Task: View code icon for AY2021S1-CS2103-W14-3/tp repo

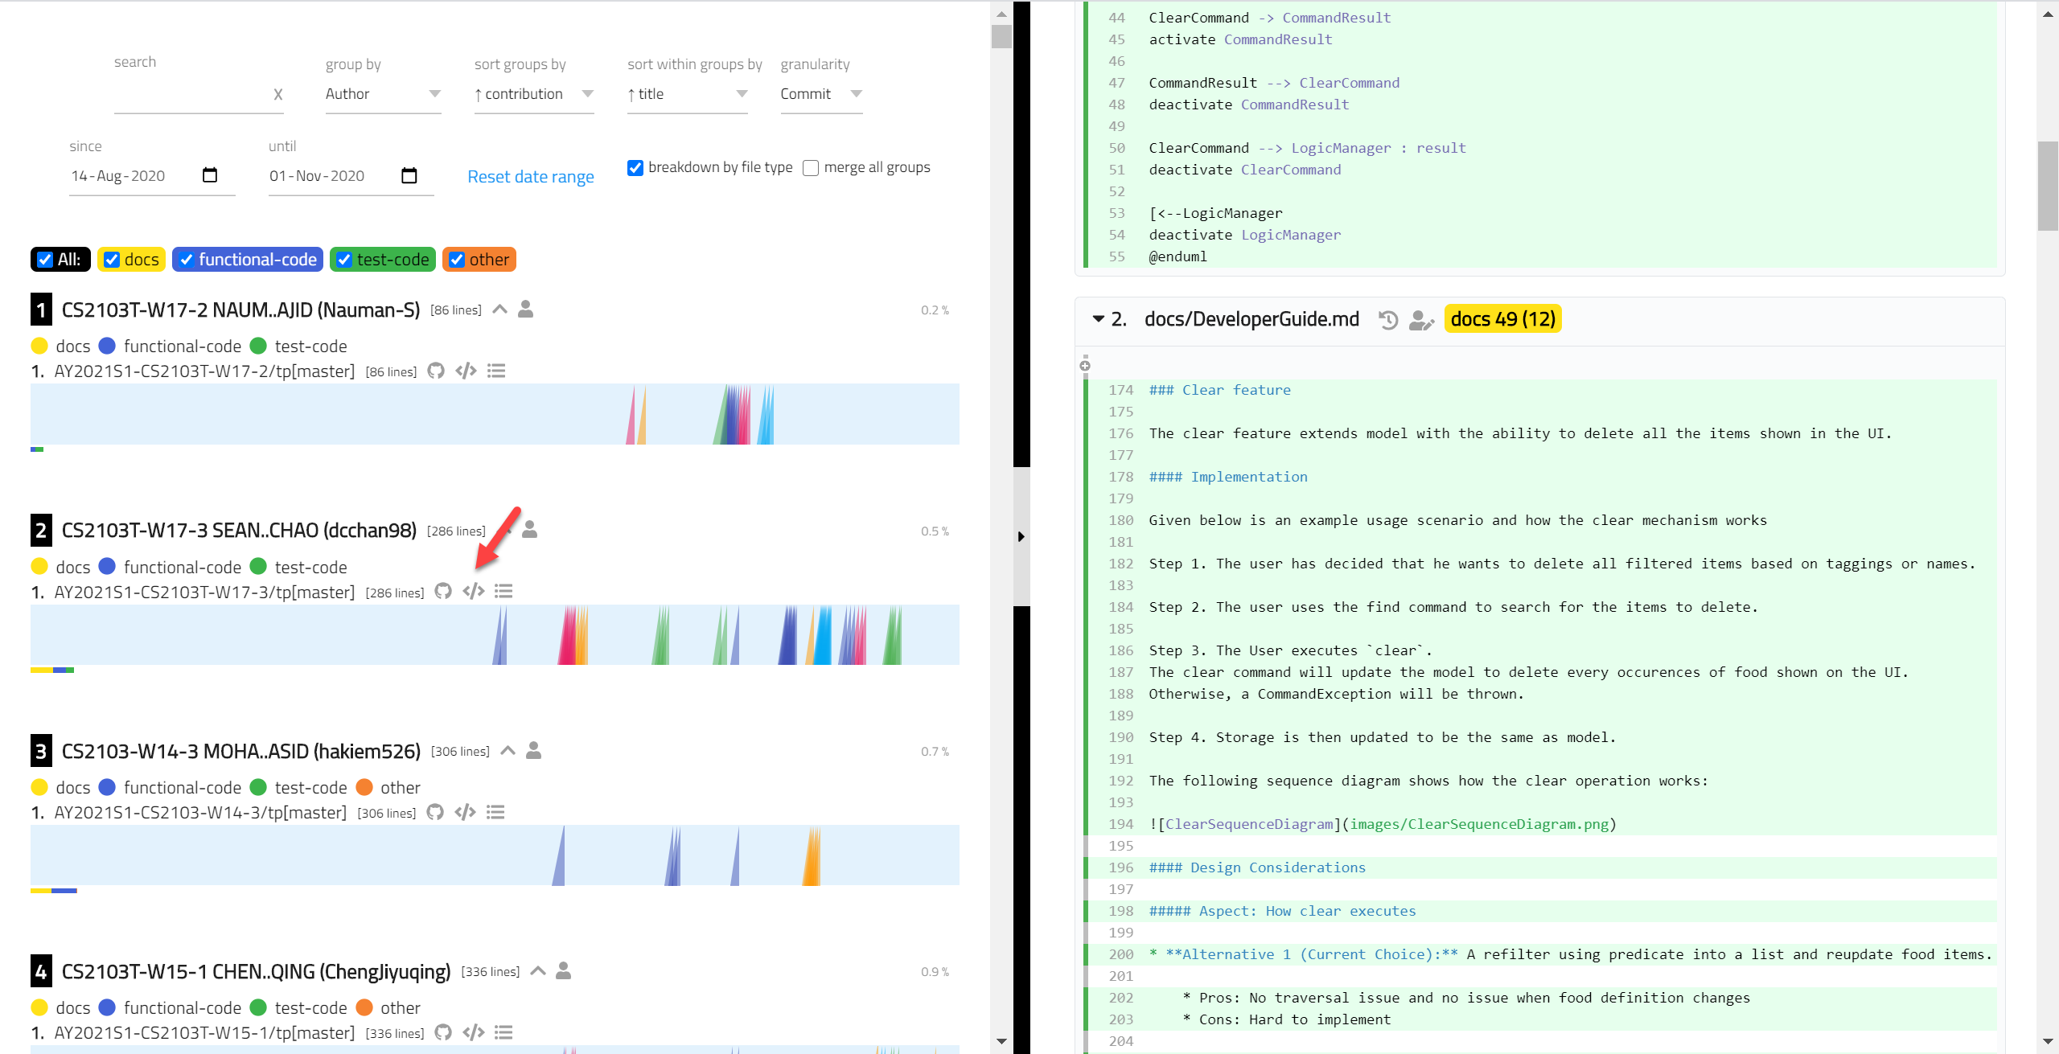Action: tap(465, 812)
